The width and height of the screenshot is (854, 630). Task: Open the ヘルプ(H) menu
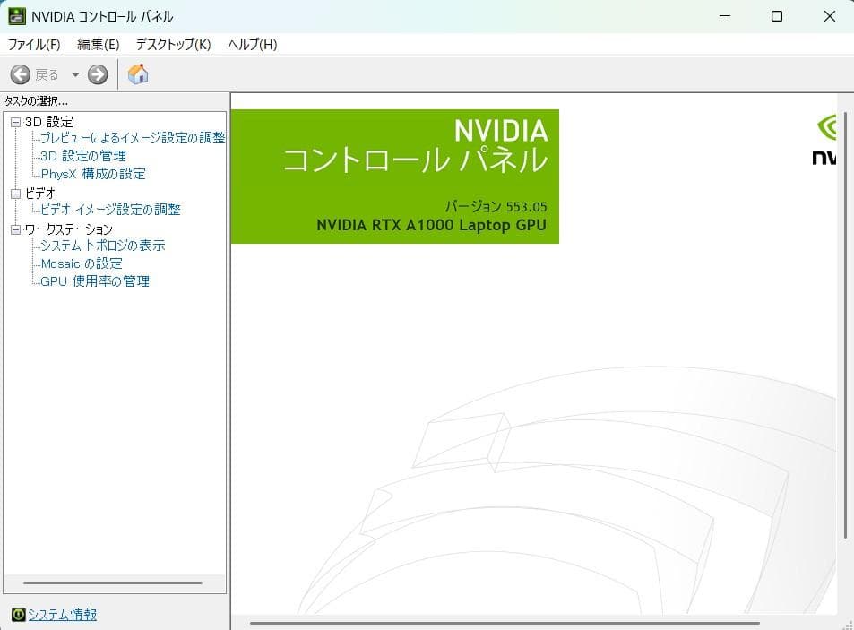(252, 44)
